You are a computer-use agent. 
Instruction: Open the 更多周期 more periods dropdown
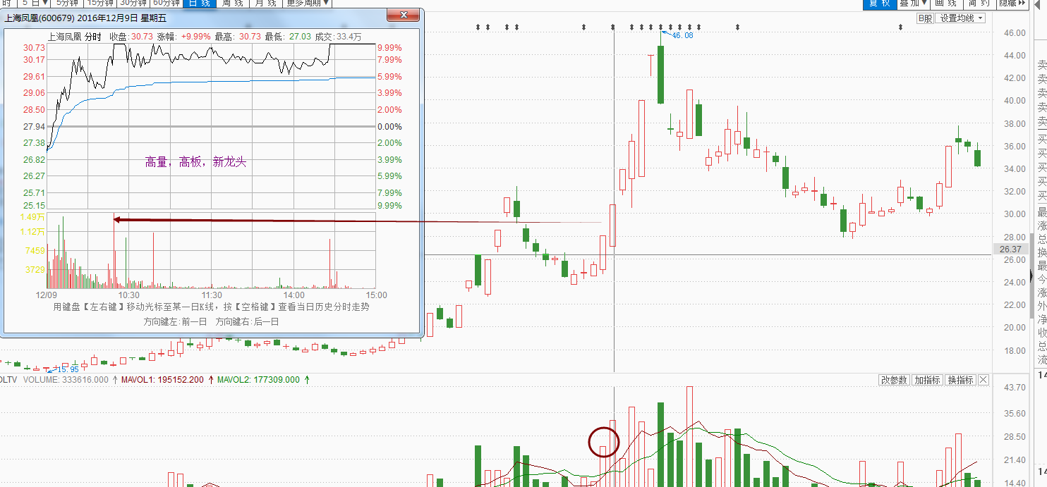[x=308, y=3]
